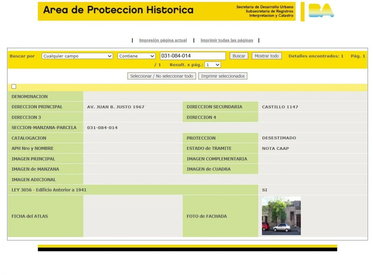Click the 'Pág. 1' indicator
The width and height of the screenshot is (373, 275).
(358, 56)
